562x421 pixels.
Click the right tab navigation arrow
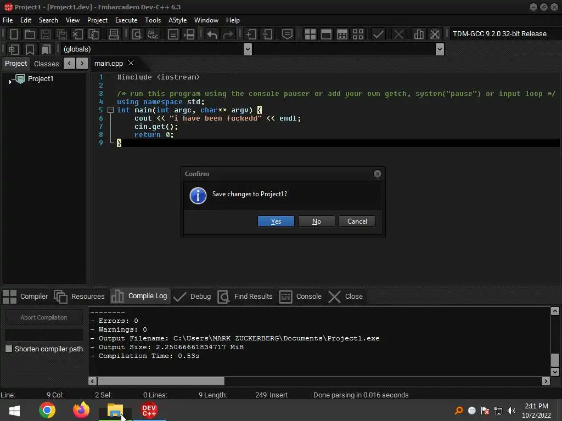point(82,64)
